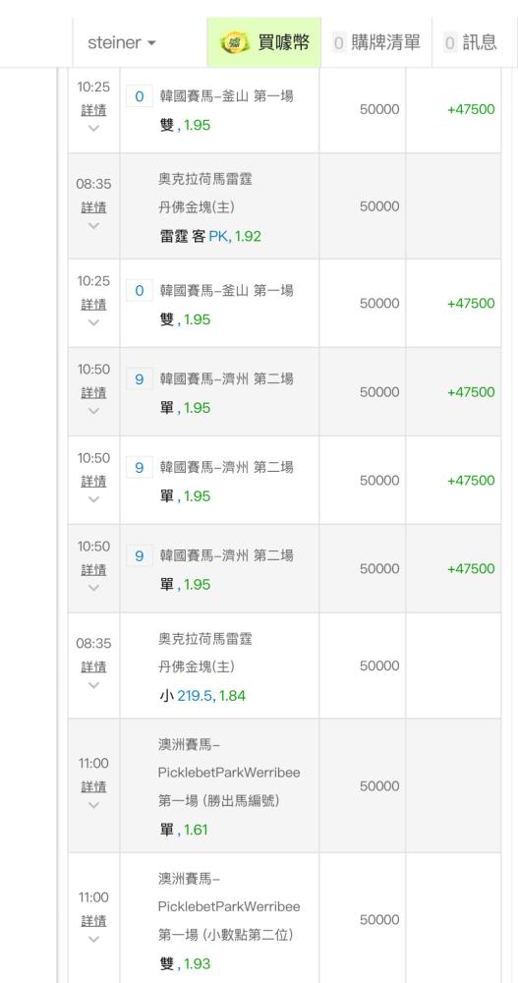Click the 買噱幣 buy coins button
Viewport: 518px width, 983px height.
[264, 42]
